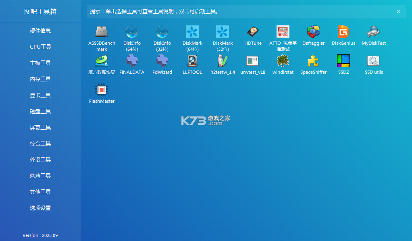Select the Defraggler icon
412x241 pixels.
[x=313, y=32]
